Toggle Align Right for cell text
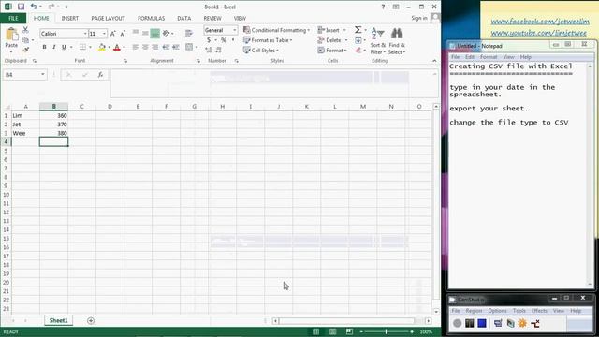Screen dimensions: 599x337 pyautogui.click(x=154, y=47)
